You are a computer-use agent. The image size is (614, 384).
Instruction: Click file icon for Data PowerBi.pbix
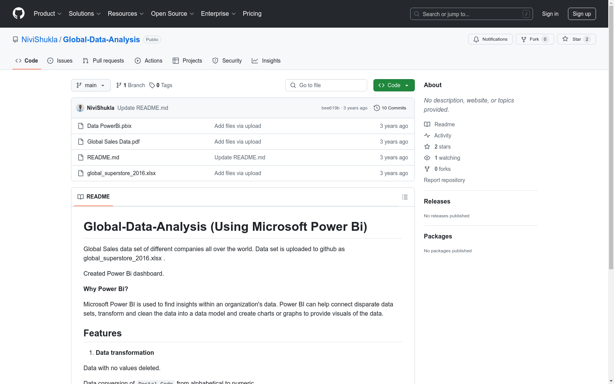(x=81, y=126)
